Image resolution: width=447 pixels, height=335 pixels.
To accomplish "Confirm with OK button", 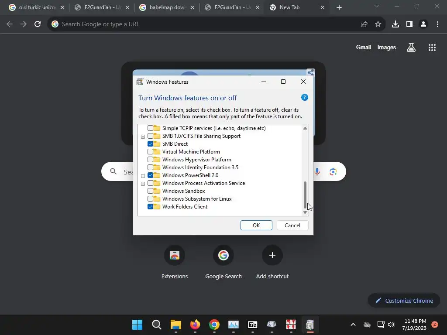I will 256,226.
